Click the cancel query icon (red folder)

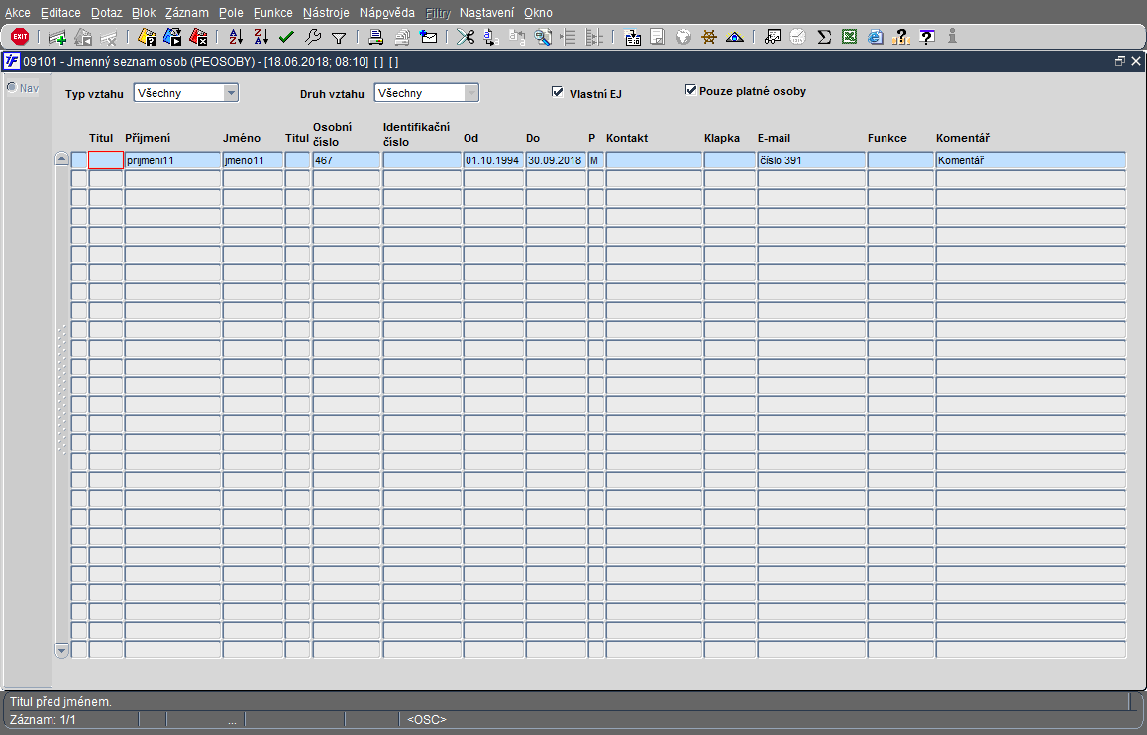click(198, 37)
